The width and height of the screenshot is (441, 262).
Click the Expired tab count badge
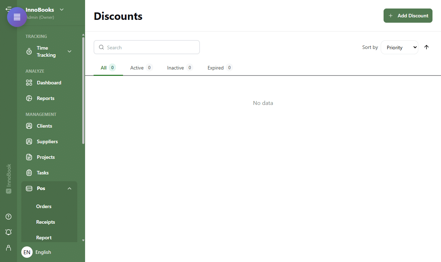(x=229, y=67)
